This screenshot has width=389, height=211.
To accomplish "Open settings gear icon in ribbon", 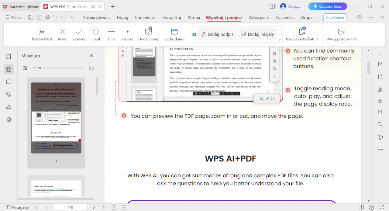I will [360, 17].
